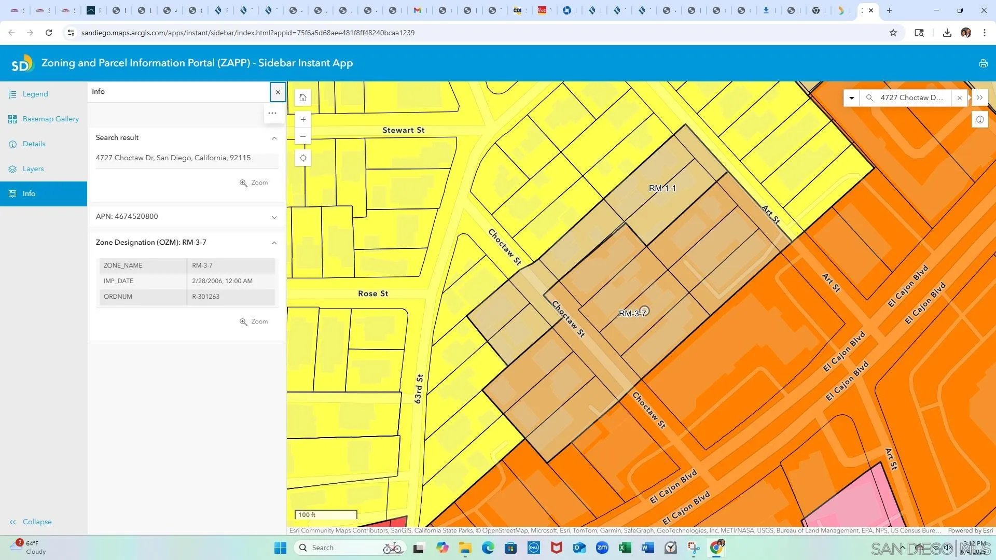Screen dimensions: 996x560
Task: Collapse the Zone Designation RM-3-7 section
Action: point(274,243)
